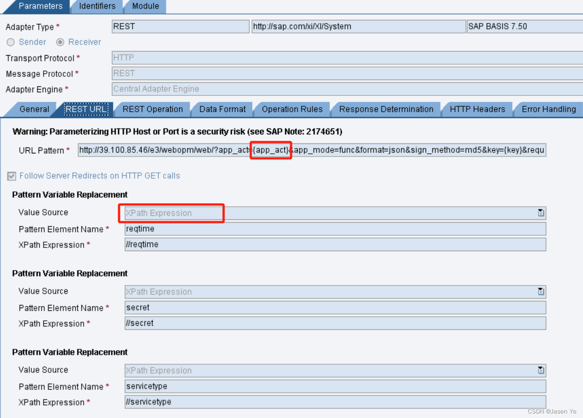Open the Data Format tab
Screen dimensions: 583x418
(222, 109)
